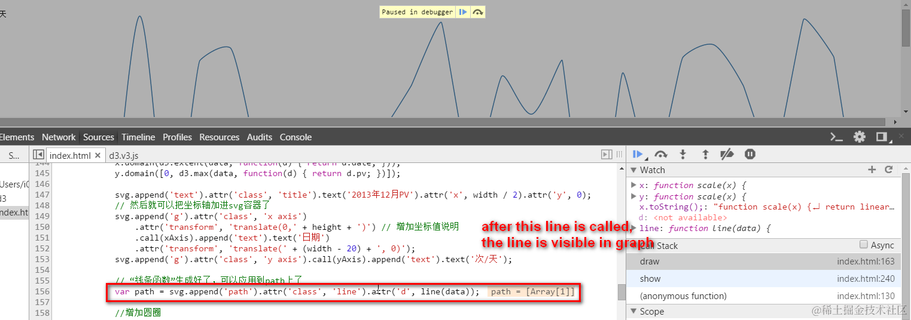Set breakpoint on line 153
911x320 pixels.
[x=42, y=259]
